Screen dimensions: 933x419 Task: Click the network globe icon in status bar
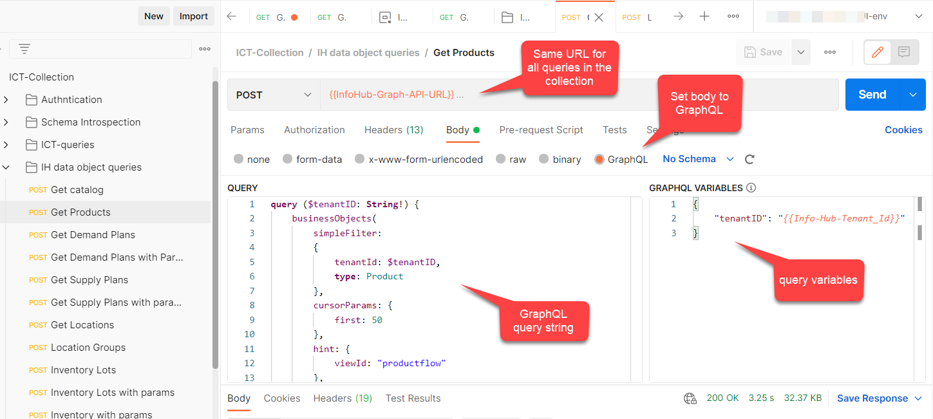[690, 398]
